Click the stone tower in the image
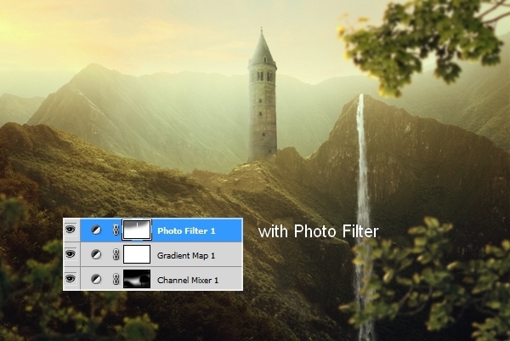Image resolution: width=510 pixels, height=341 pixels. point(263,111)
